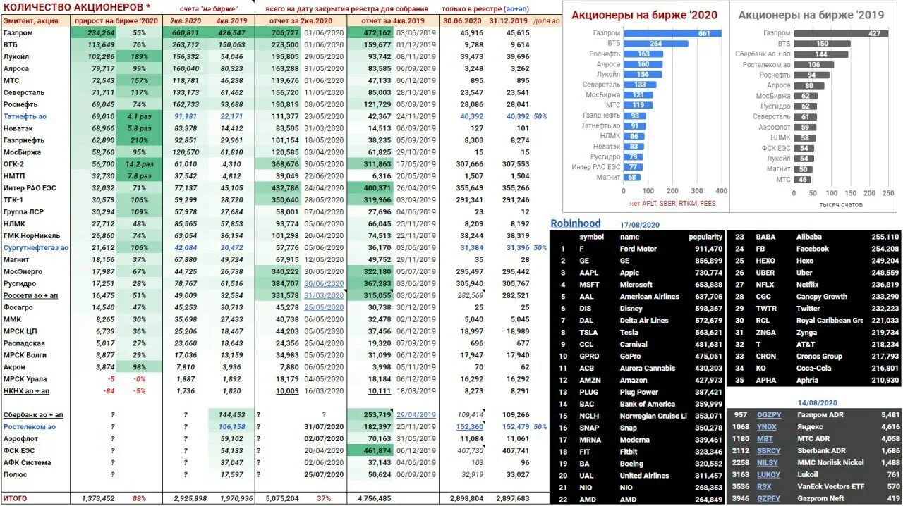This screenshot has height=506, width=903.
Task: Select 'Газпром ADR' name cell
Action: tap(820, 415)
